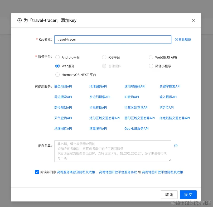This screenshot has height=207, width=213.
Task: Open the 输入提示API link
Action: coord(168,97)
